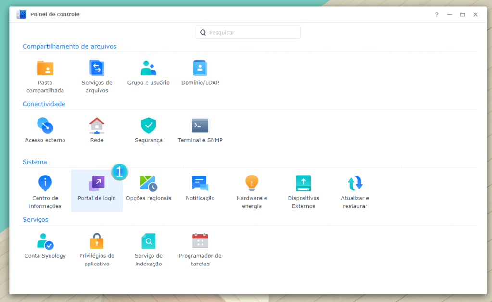492x302 pixels.
Task: Open Domínio/LDAP settings
Action: [x=200, y=68]
